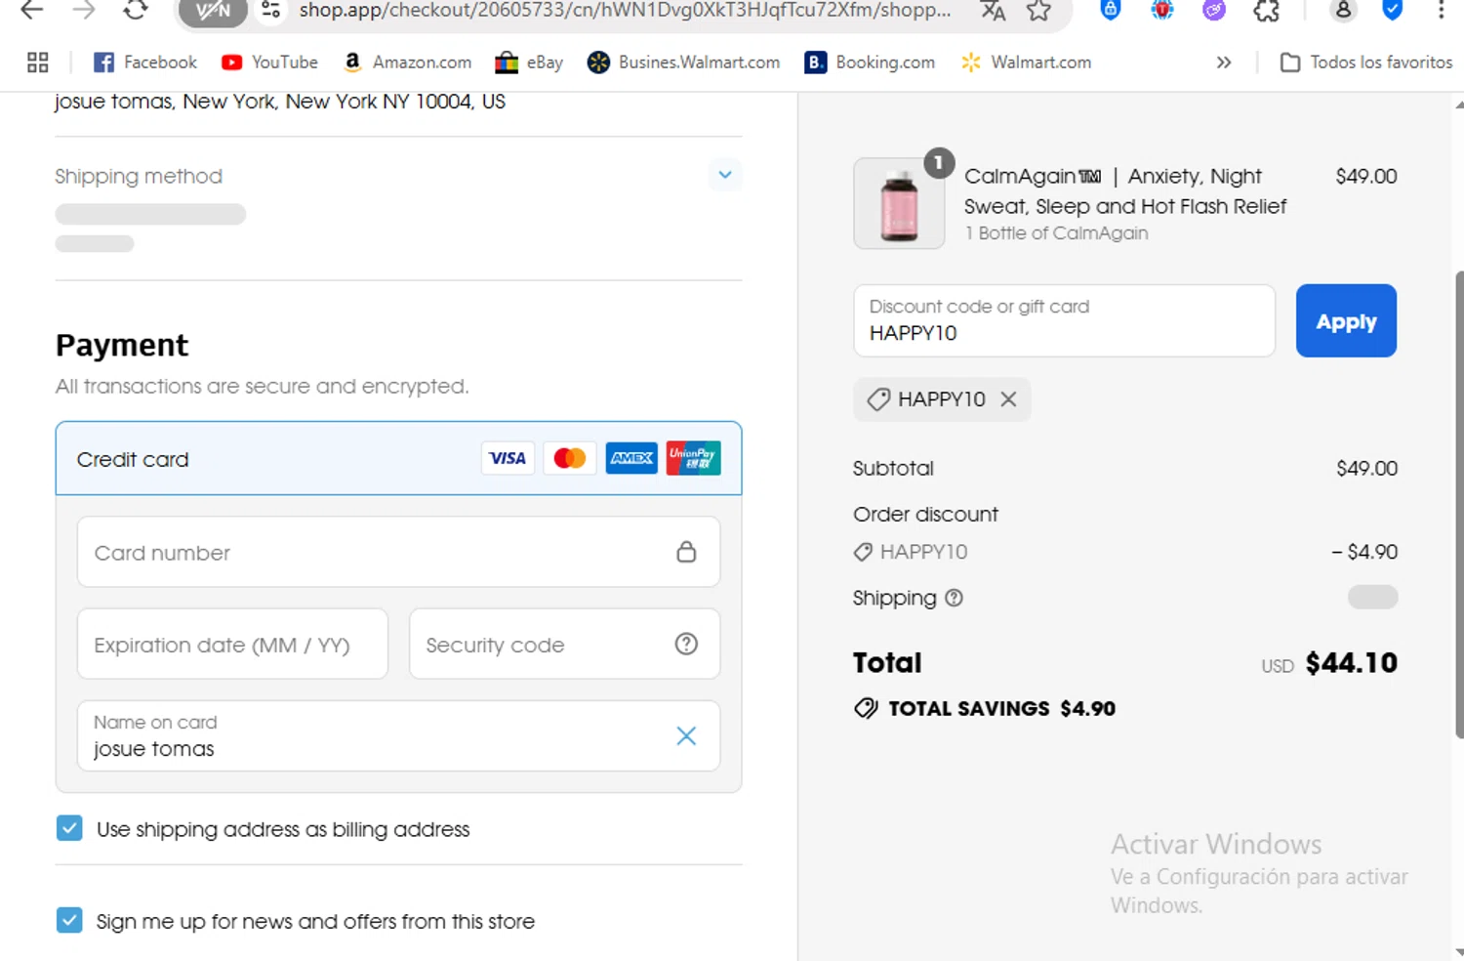This screenshot has width=1464, height=961.
Task: Uncheck Use shipping address as billing address
Action: [x=69, y=828]
